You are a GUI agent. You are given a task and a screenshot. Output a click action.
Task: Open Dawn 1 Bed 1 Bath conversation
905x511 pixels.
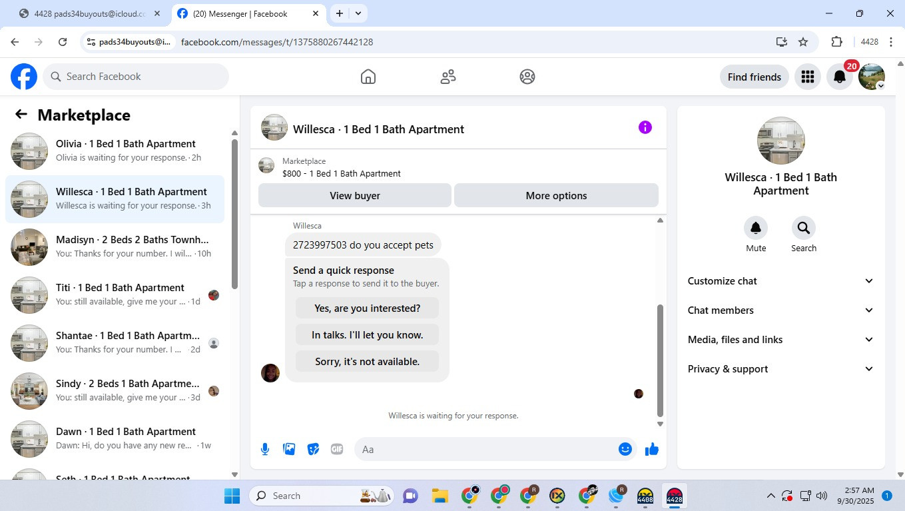pyautogui.click(x=115, y=439)
